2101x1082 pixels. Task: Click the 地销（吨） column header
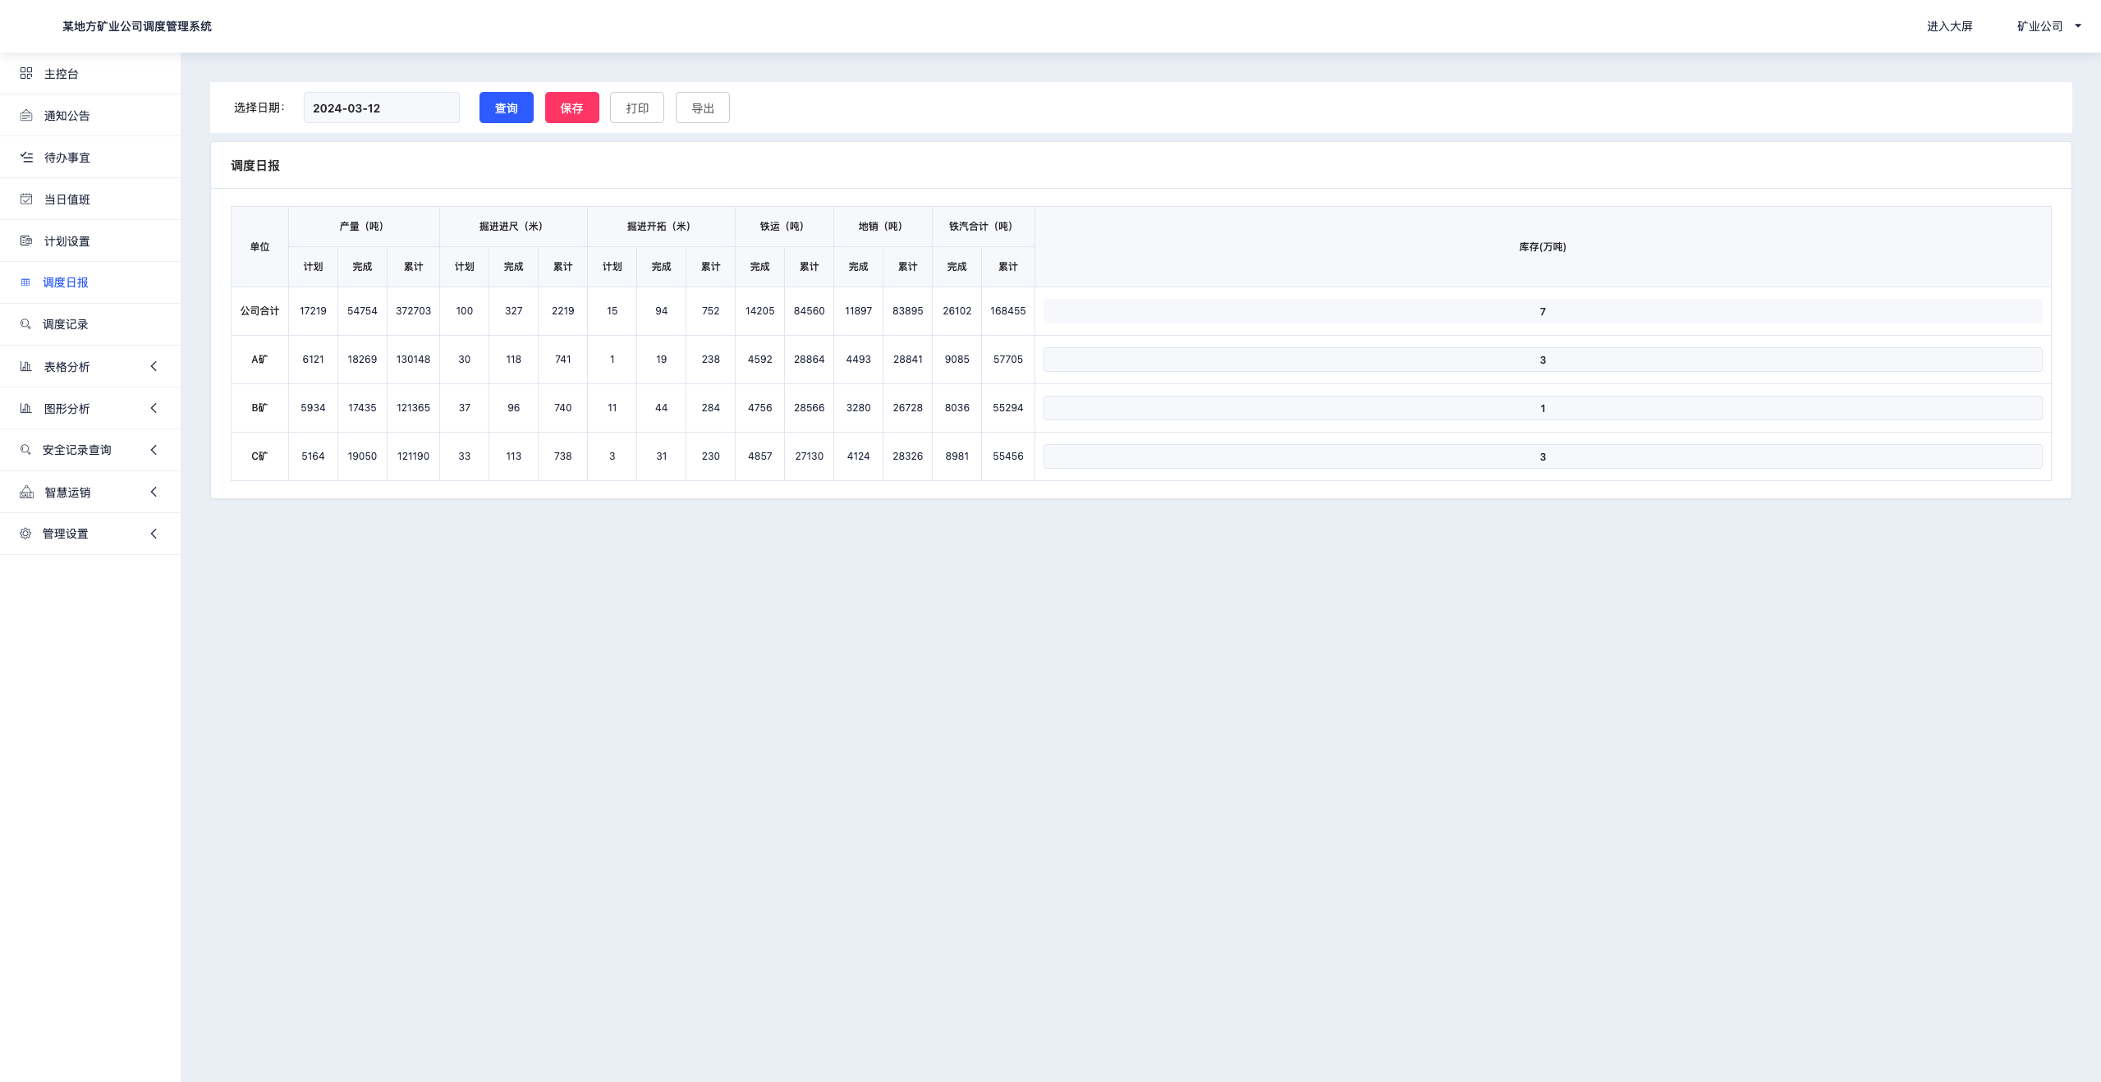click(881, 227)
